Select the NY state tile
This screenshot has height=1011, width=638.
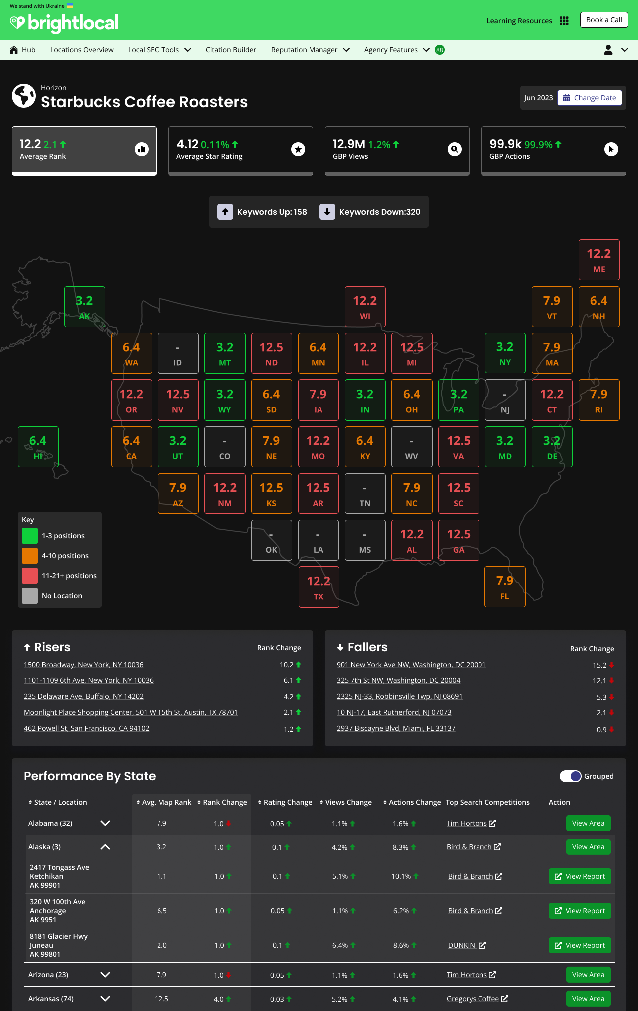[x=505, y=353]
